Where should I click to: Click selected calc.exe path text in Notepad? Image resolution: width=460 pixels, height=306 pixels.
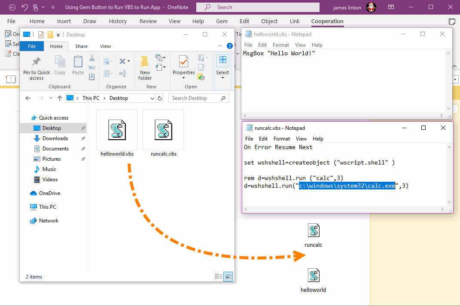pyautogui.click(x=347, y=186)
